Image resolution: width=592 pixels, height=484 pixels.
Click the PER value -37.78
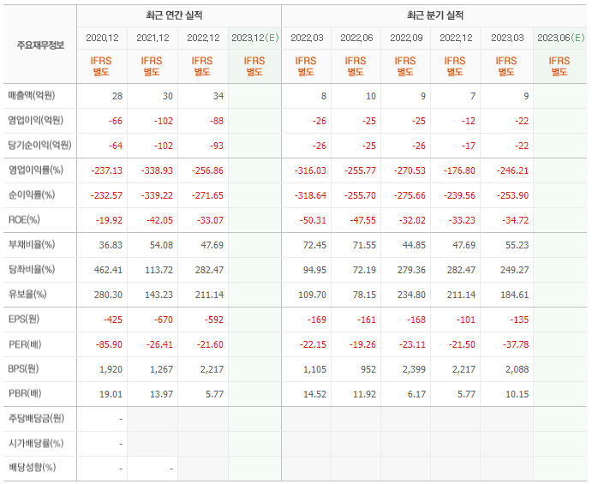point(516,344)
